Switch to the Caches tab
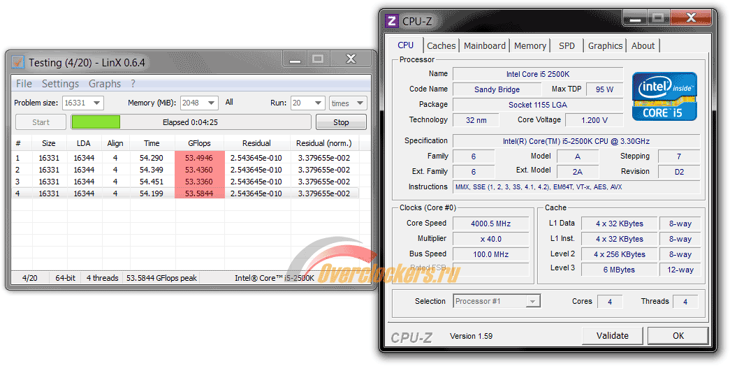730x366 pixels. click(441, 45)
